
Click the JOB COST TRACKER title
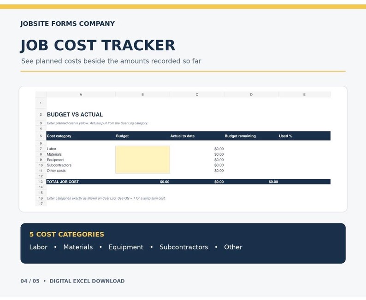(98, 45)
